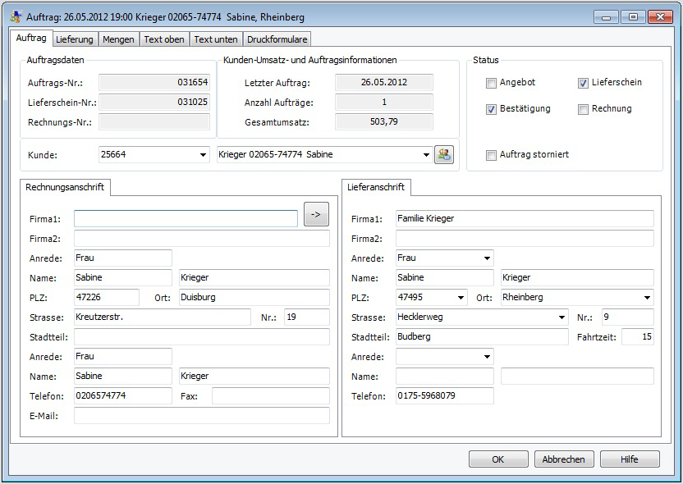Toggle the Bestätigung checkbox
683x484 pixels.
click(491, 109)
